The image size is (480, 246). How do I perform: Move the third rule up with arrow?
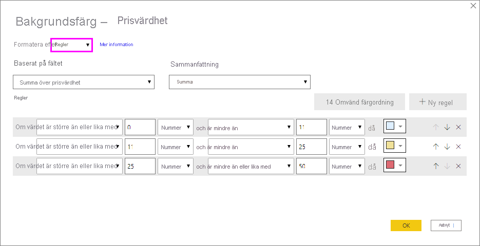(436, 166)
